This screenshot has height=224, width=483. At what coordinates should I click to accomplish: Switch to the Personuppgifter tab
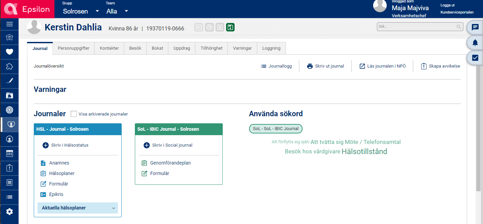pyautogui.click(x=73, y=48)
